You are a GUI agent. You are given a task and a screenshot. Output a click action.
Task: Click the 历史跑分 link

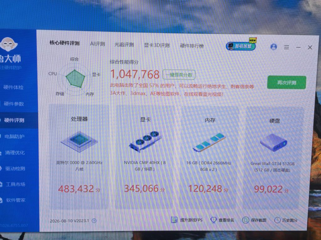pyautogui.click(x=290, y=220)
